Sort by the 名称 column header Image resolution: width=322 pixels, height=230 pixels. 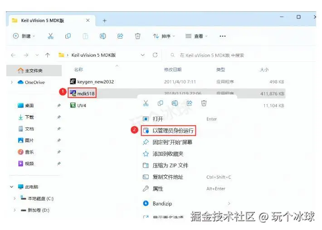tap(78, 69)
